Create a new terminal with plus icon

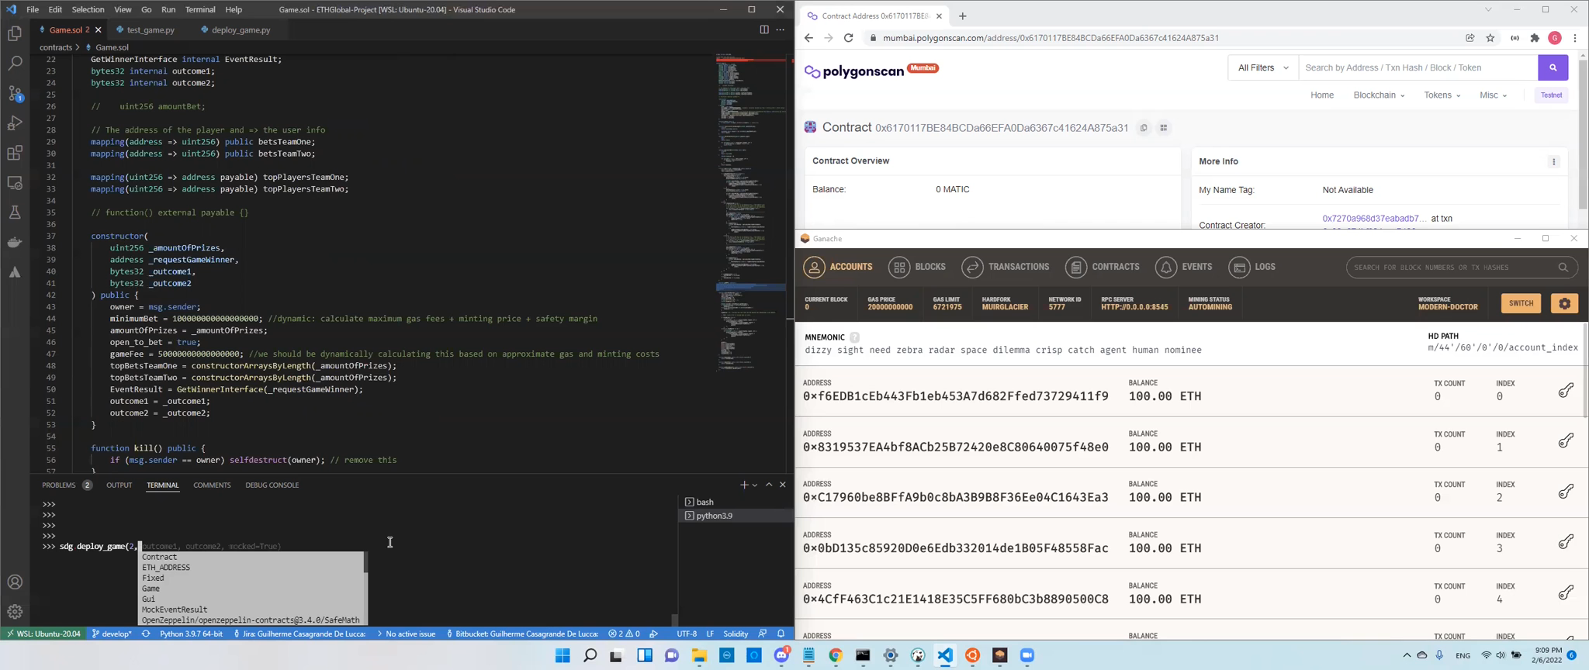coord(744,485)
